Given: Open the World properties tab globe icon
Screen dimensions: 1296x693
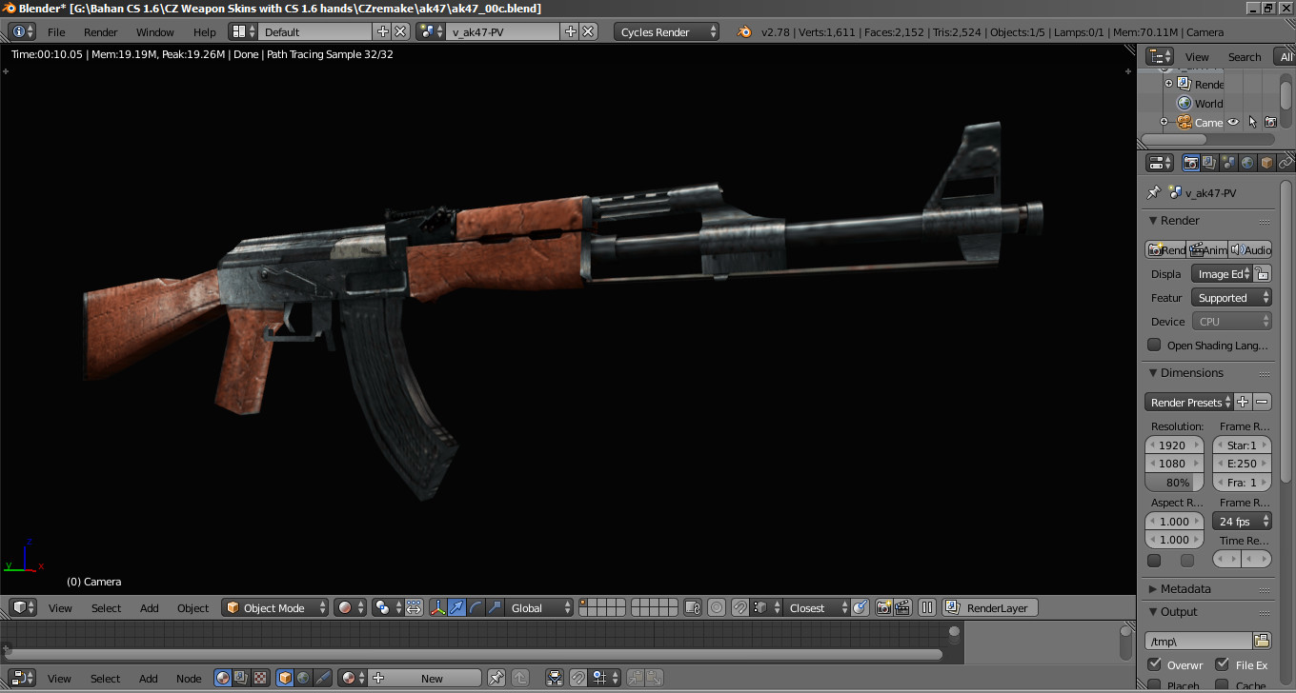Looking at the screenshot, I should (x=1249, y=163).
